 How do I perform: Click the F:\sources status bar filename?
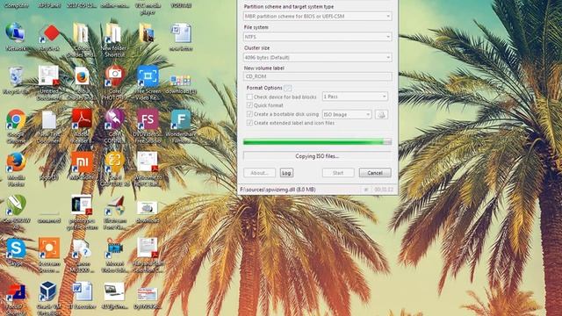pos(277,190)
